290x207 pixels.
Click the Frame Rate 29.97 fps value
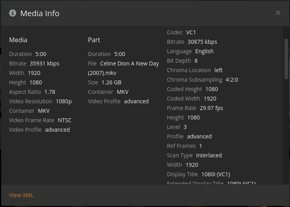pyautogui.click(x=211, y=108)
